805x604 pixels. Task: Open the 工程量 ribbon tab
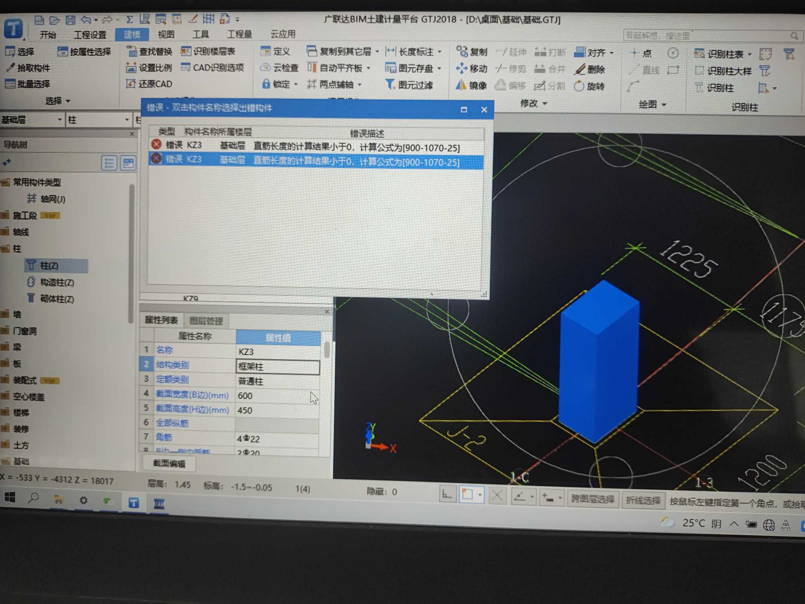pos(239,34)
